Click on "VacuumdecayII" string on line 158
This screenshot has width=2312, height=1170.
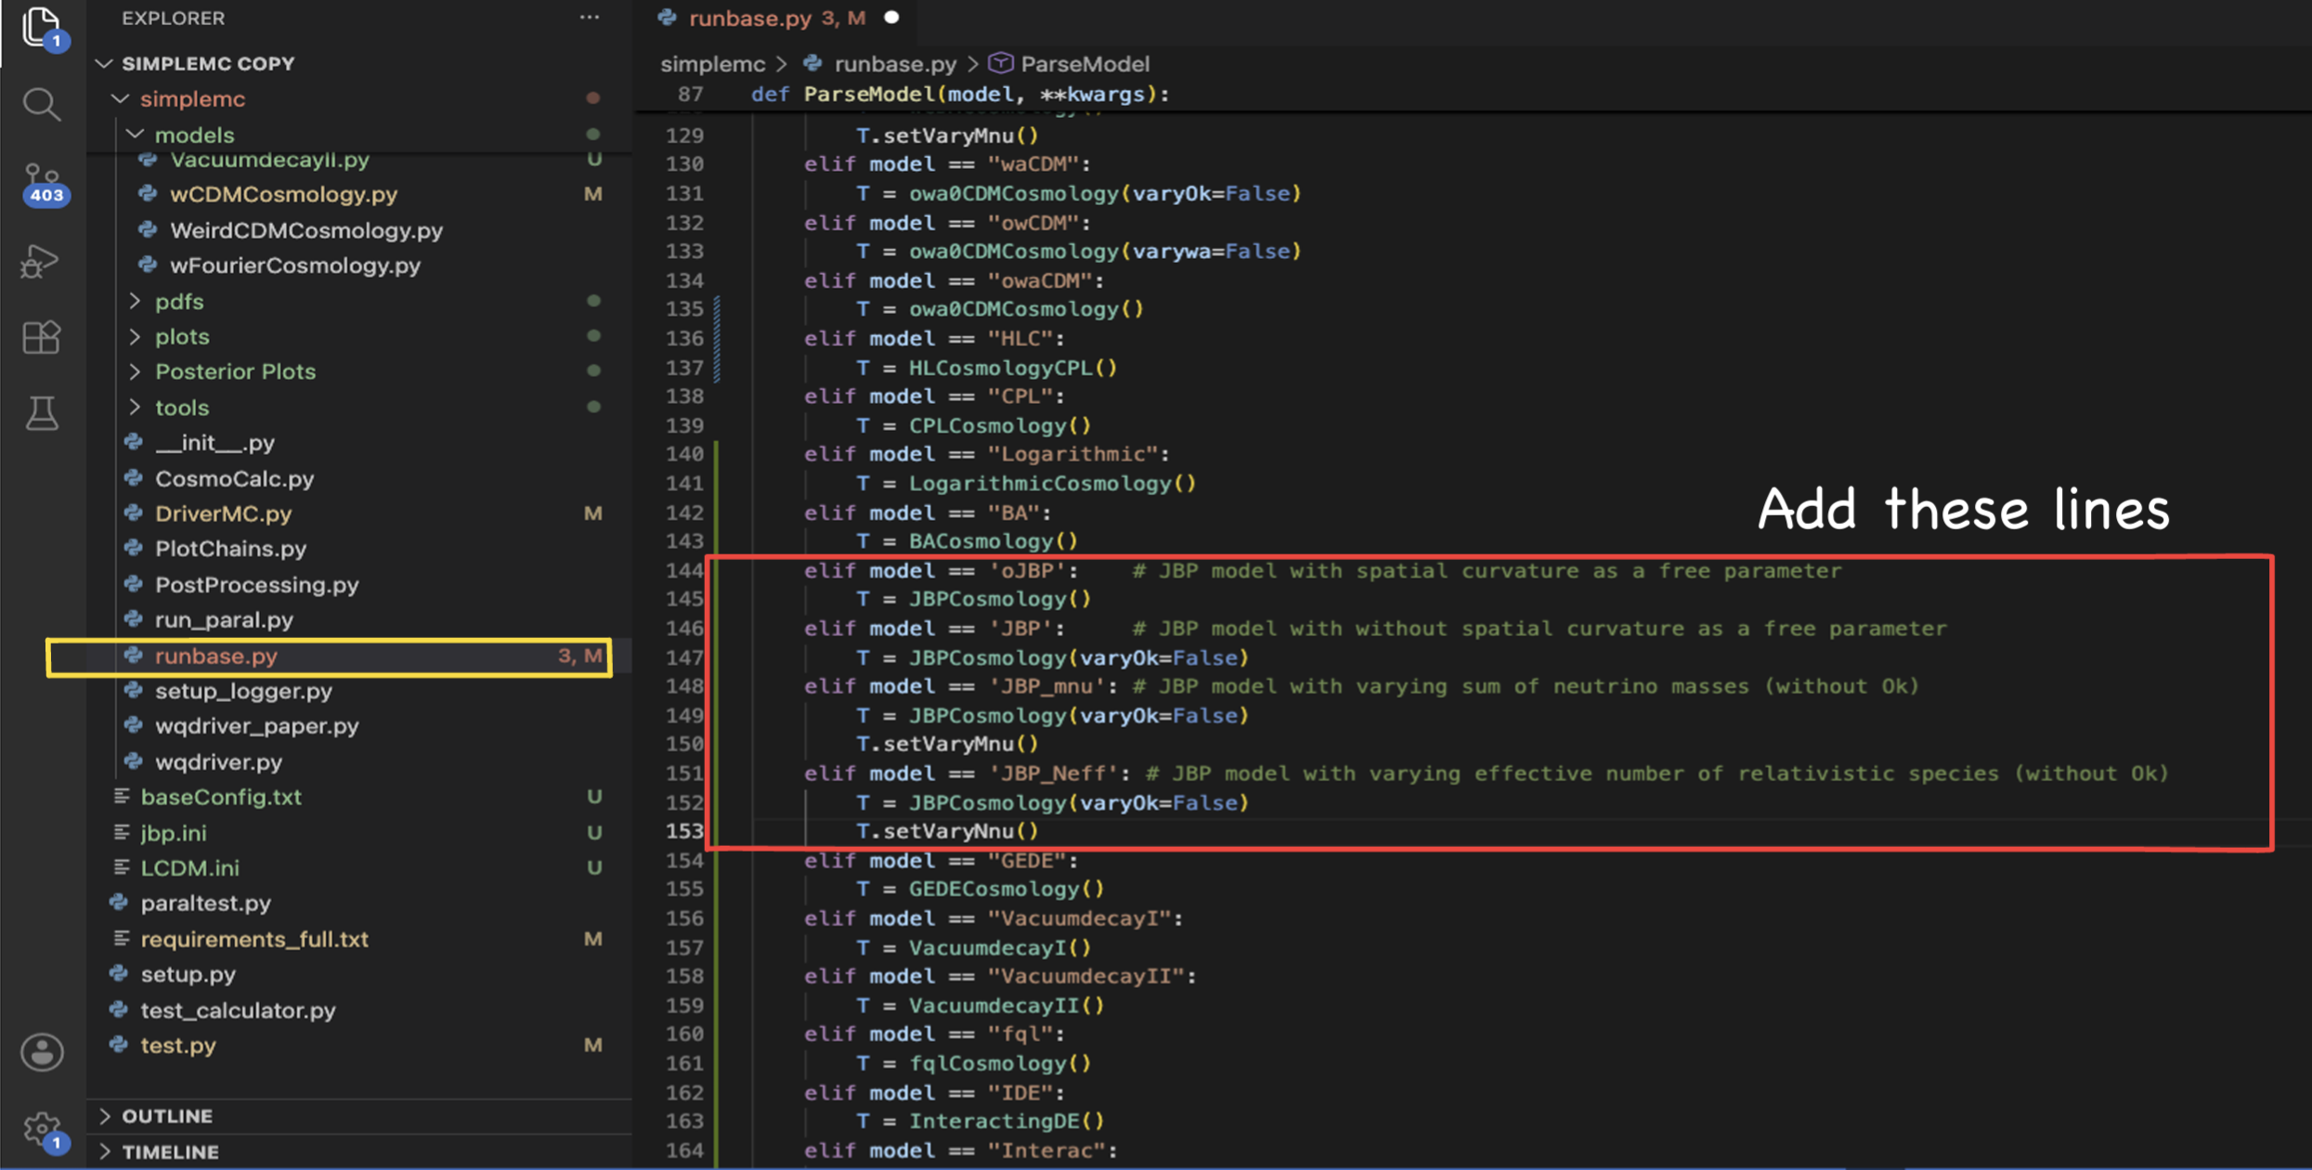coord(1085,977)
